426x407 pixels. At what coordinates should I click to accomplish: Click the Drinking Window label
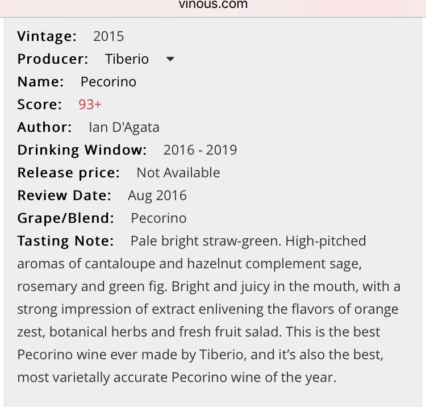[82, 150]
